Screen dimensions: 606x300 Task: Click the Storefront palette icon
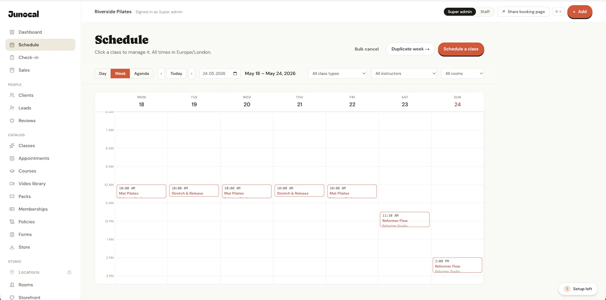(12, 297)
